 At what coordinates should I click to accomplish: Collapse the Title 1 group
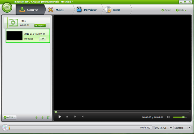pyautogui.click(x=6, y=23)
